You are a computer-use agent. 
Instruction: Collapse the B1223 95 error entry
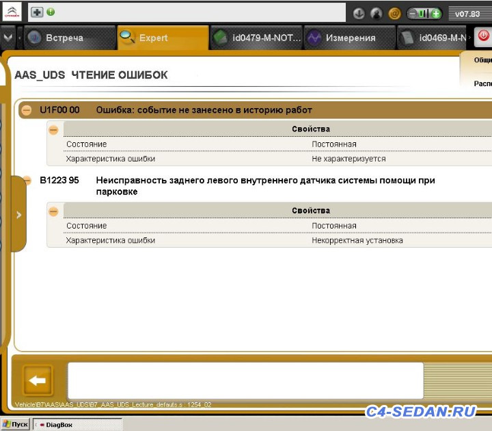27,181
